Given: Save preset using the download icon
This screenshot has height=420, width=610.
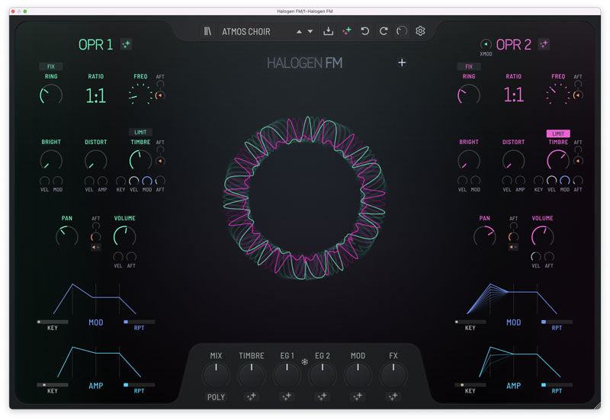Looking at the screenshot, I should point(329,31).
